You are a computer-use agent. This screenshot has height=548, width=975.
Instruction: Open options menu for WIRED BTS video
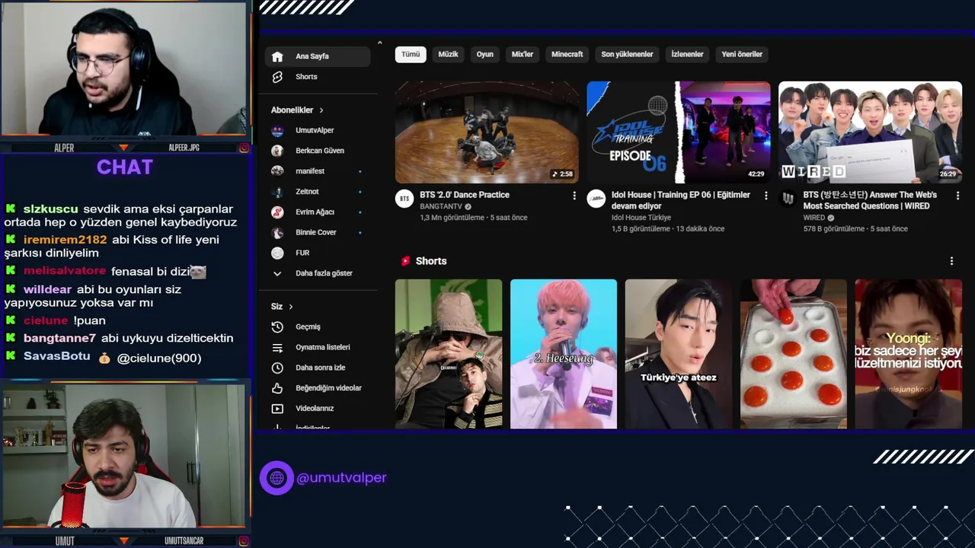pos(958,196)
